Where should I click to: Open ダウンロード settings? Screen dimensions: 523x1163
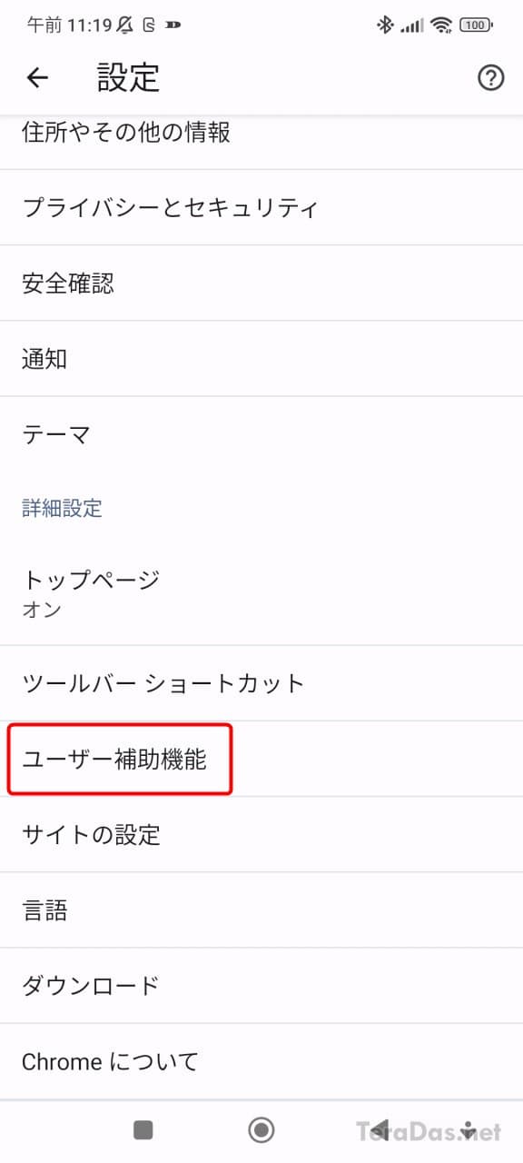point(261,985)
